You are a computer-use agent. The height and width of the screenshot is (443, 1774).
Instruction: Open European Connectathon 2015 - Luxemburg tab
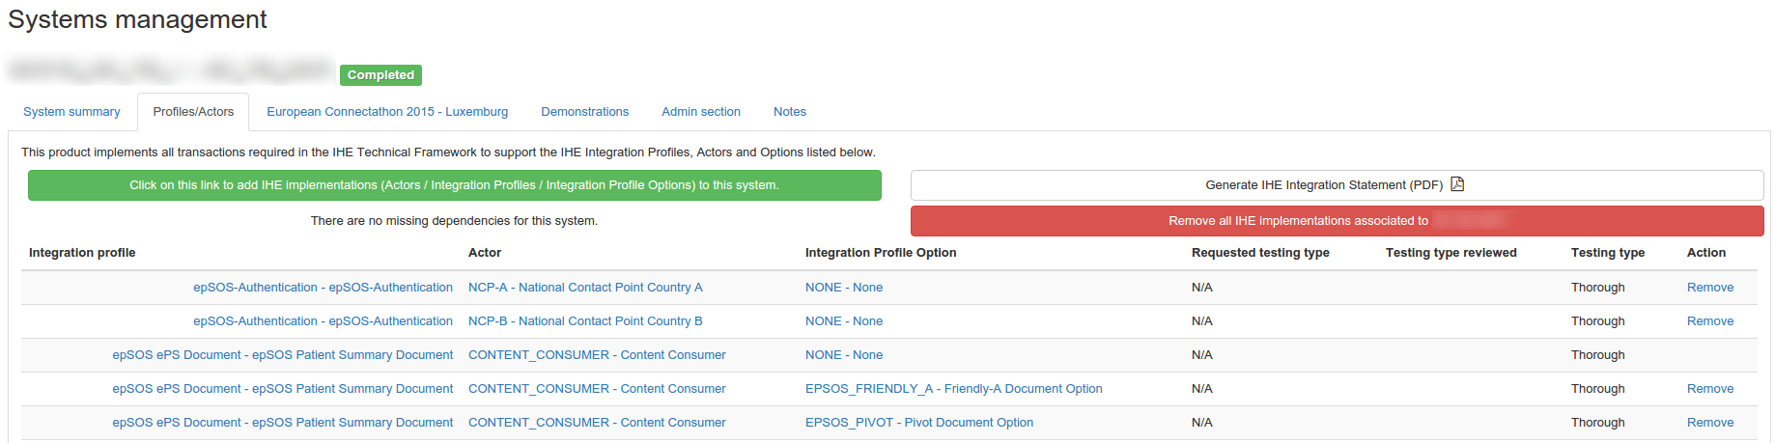pyautogui.click(x=387, y=112)
